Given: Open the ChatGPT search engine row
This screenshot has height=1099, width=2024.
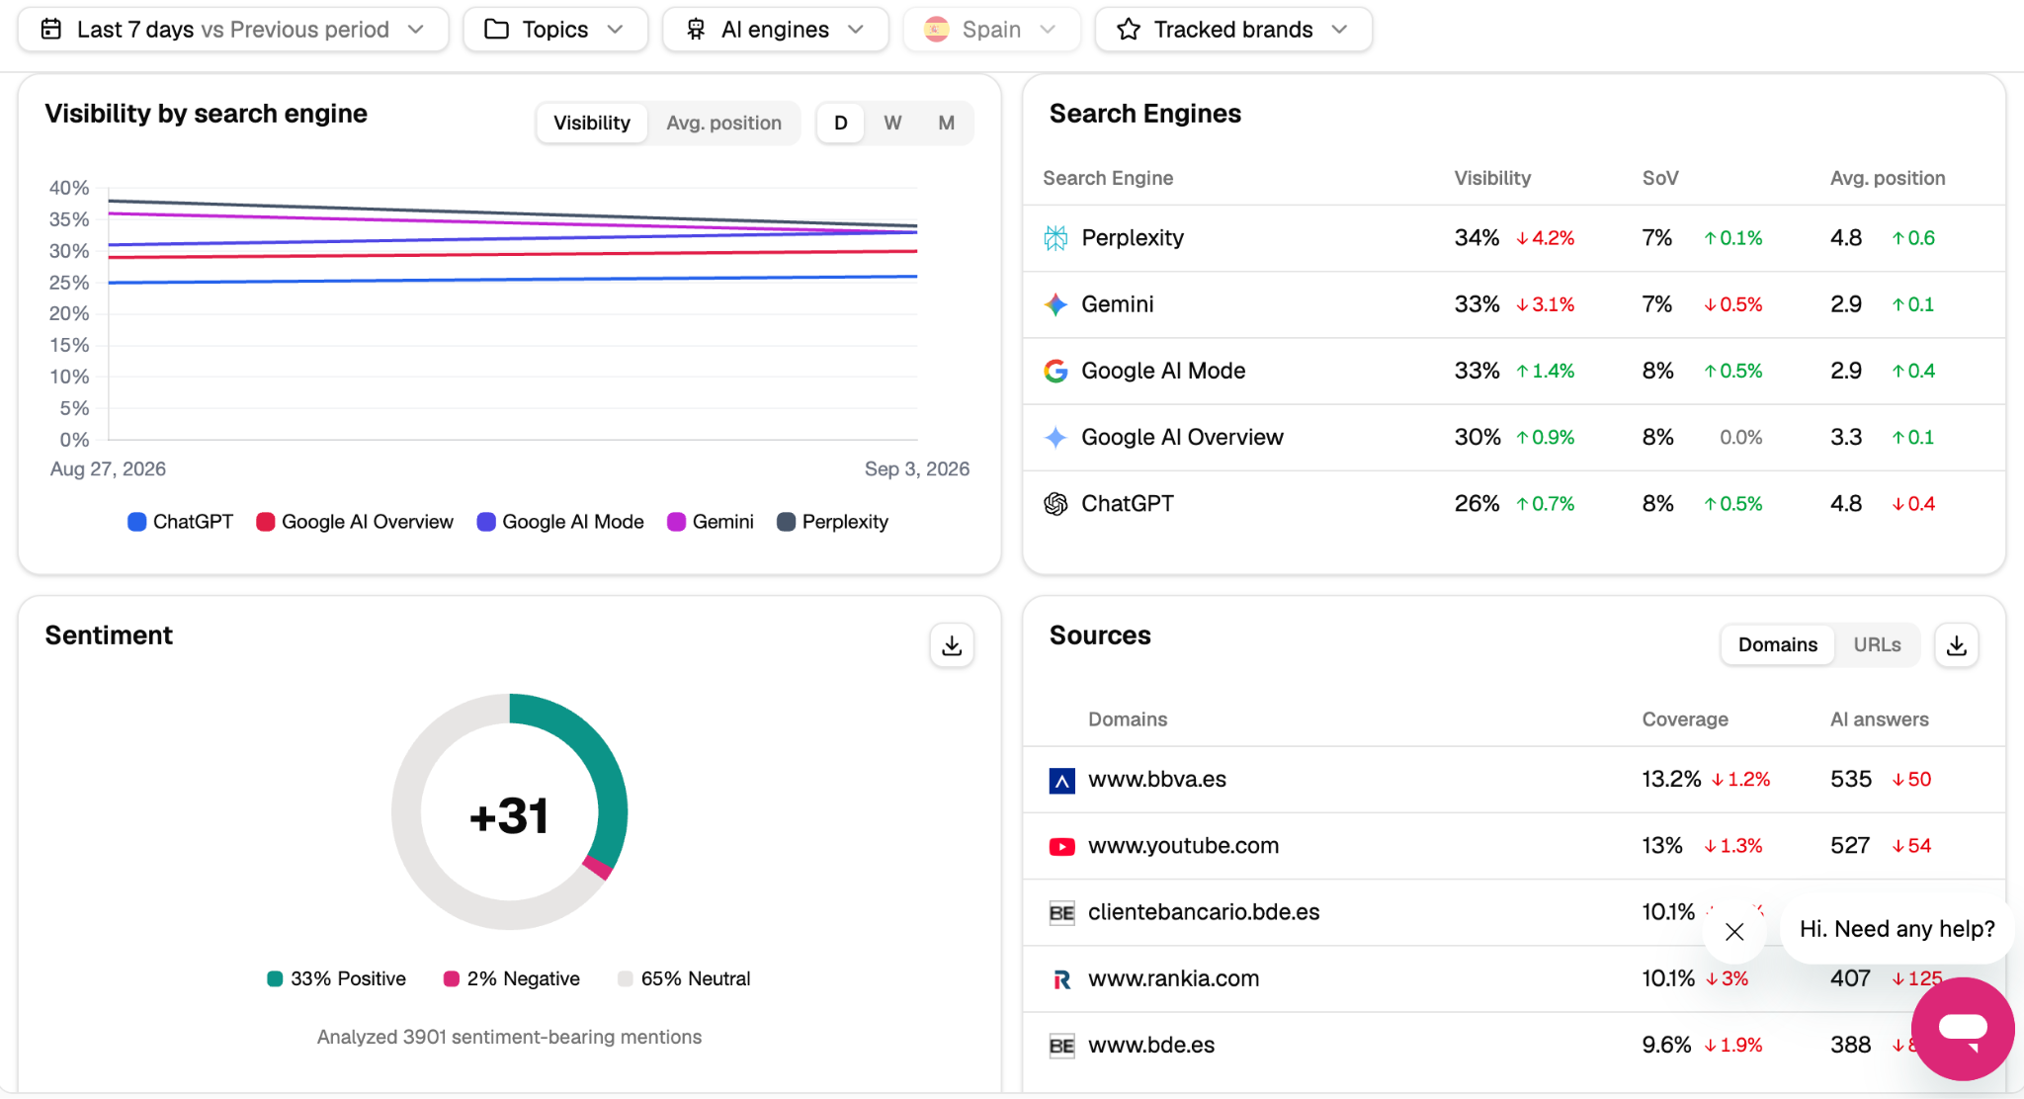Looking at the screenshot, I should [1514, 504].
